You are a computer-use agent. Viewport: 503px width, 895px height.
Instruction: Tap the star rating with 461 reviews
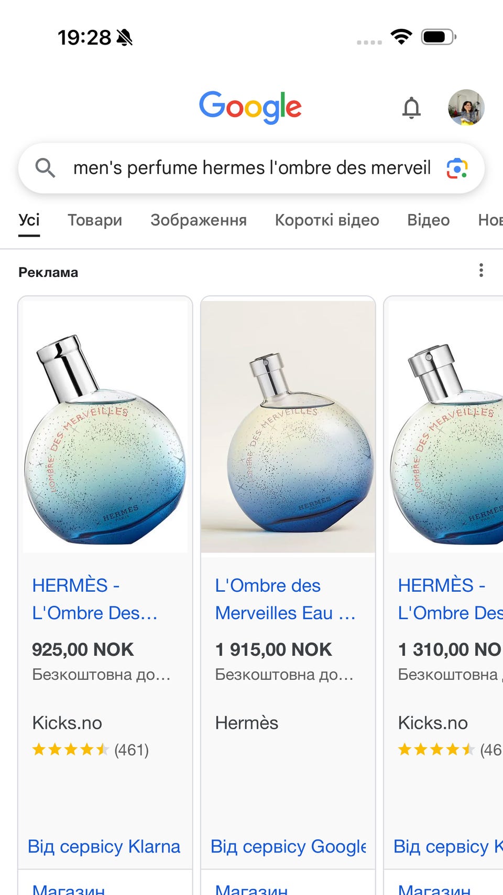pos(90,750)
